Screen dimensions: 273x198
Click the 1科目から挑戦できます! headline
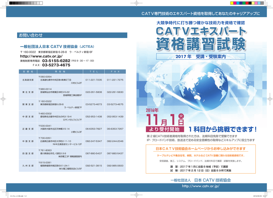pyautogui.click(x=223, y=129)
